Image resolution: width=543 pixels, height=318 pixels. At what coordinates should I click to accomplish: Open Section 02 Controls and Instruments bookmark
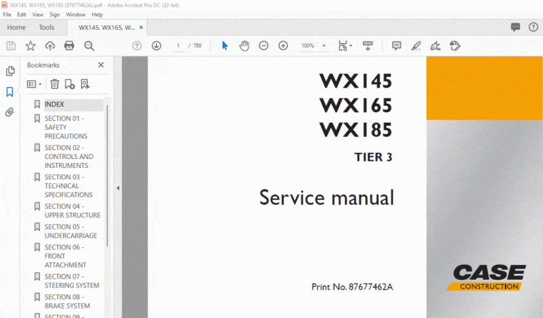(69, 156)
